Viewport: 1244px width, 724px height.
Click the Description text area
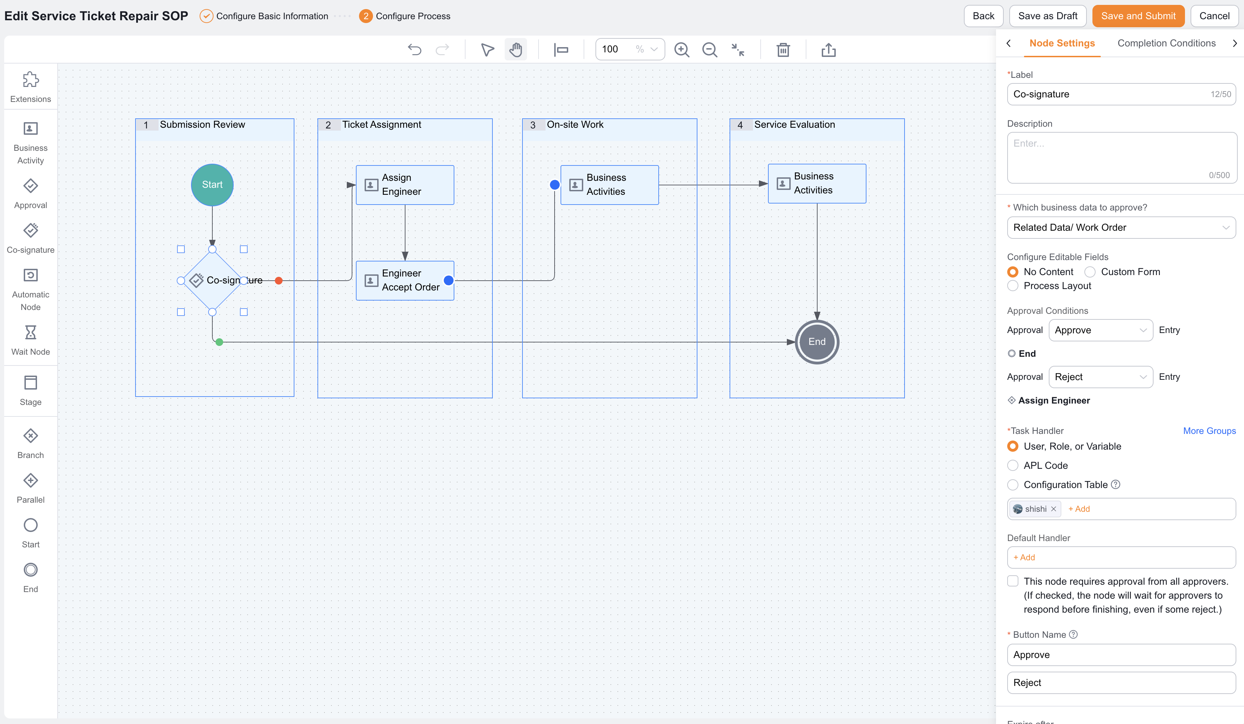tap(1121, 157)
